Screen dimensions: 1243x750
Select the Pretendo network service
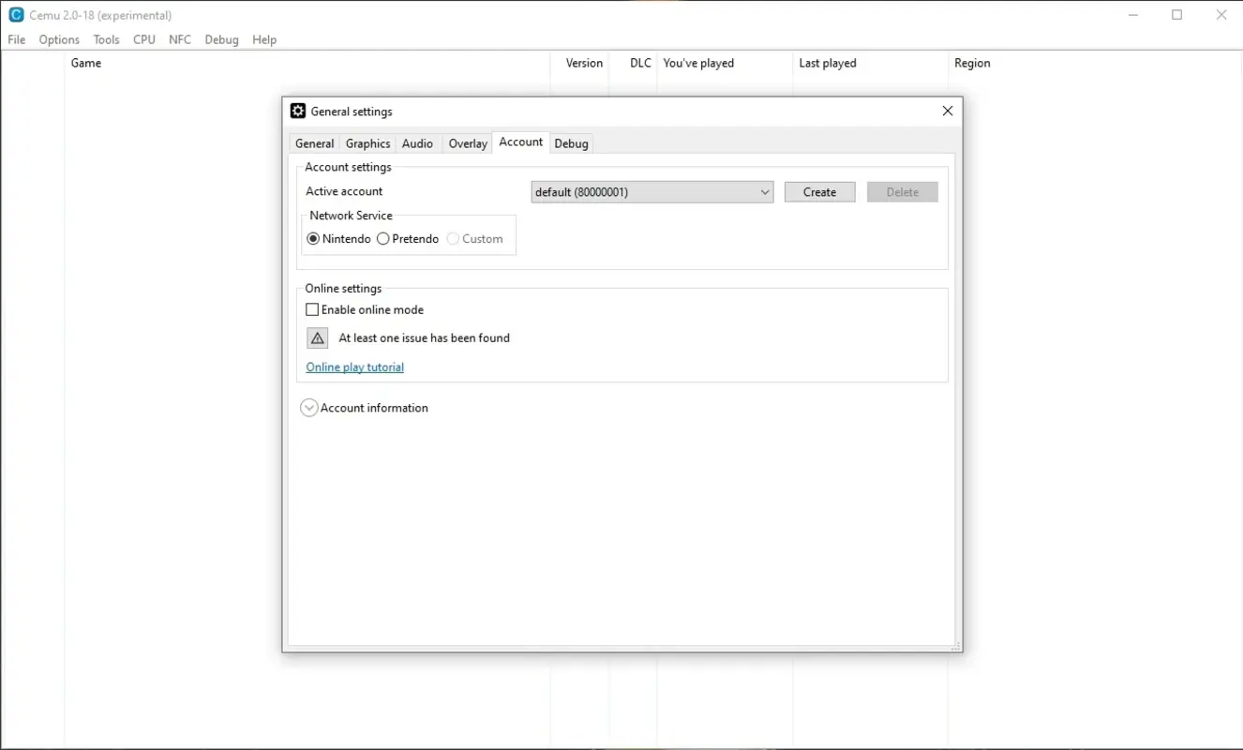coord(382,238)
